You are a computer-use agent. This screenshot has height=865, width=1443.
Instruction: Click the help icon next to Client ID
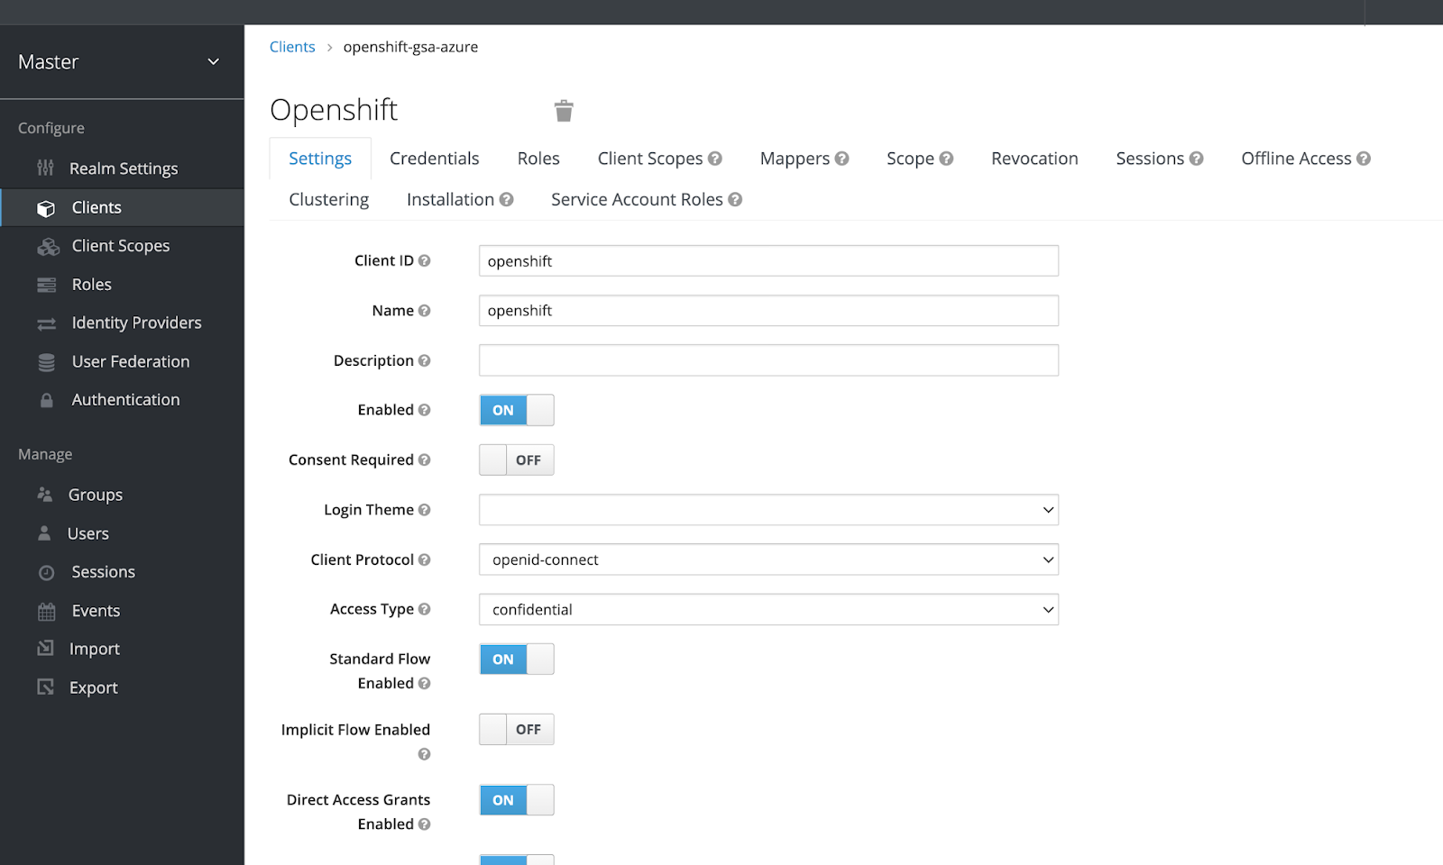(424, 259)
